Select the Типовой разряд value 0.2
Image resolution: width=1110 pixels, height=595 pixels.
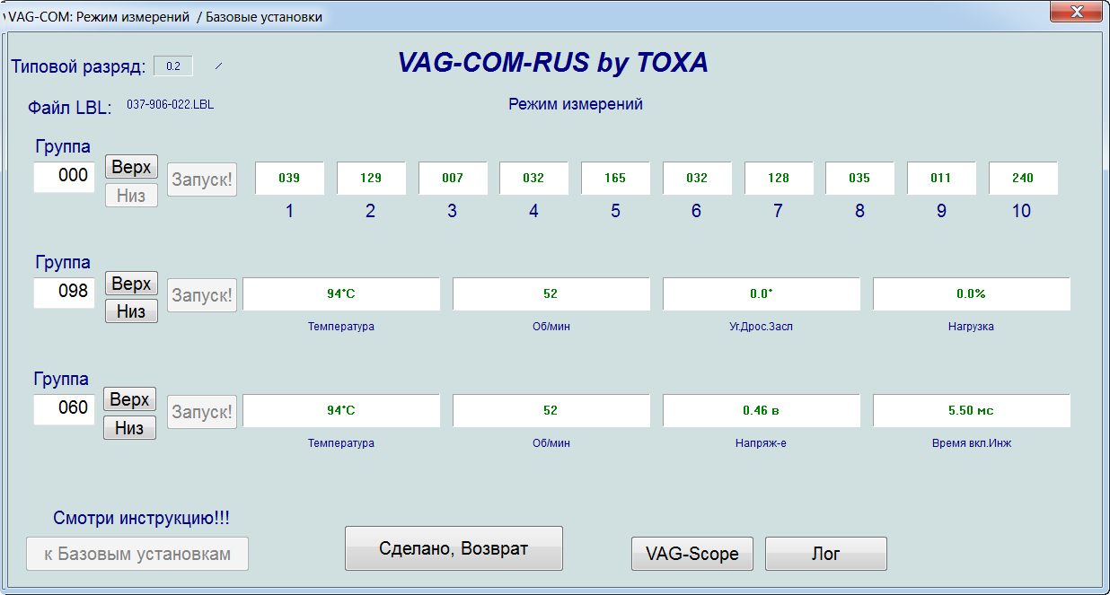pyautogui.click(x=173, y=66)
